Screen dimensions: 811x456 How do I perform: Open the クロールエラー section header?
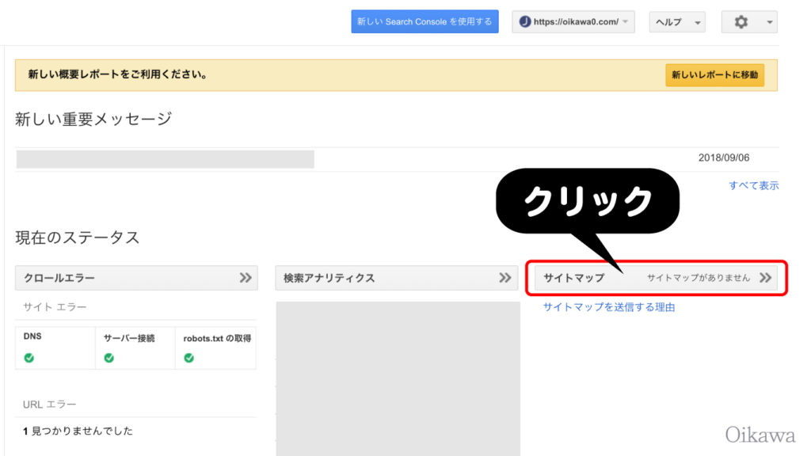pos(136,278)
